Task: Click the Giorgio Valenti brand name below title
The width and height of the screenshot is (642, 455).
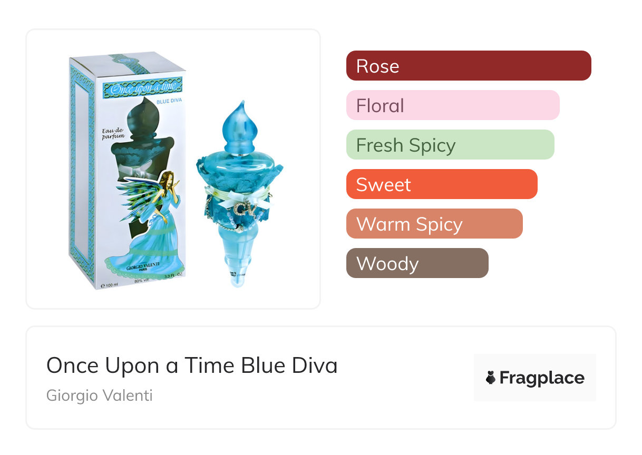Action: 100,395
